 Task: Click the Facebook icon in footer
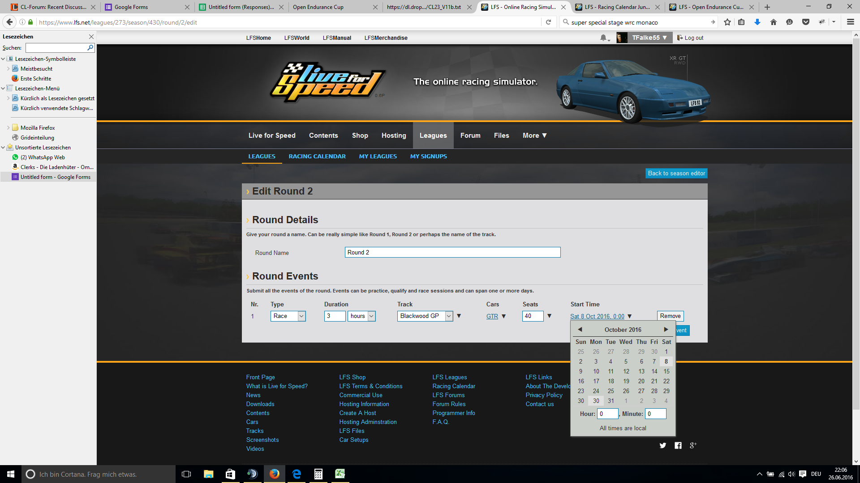point(678,445)
